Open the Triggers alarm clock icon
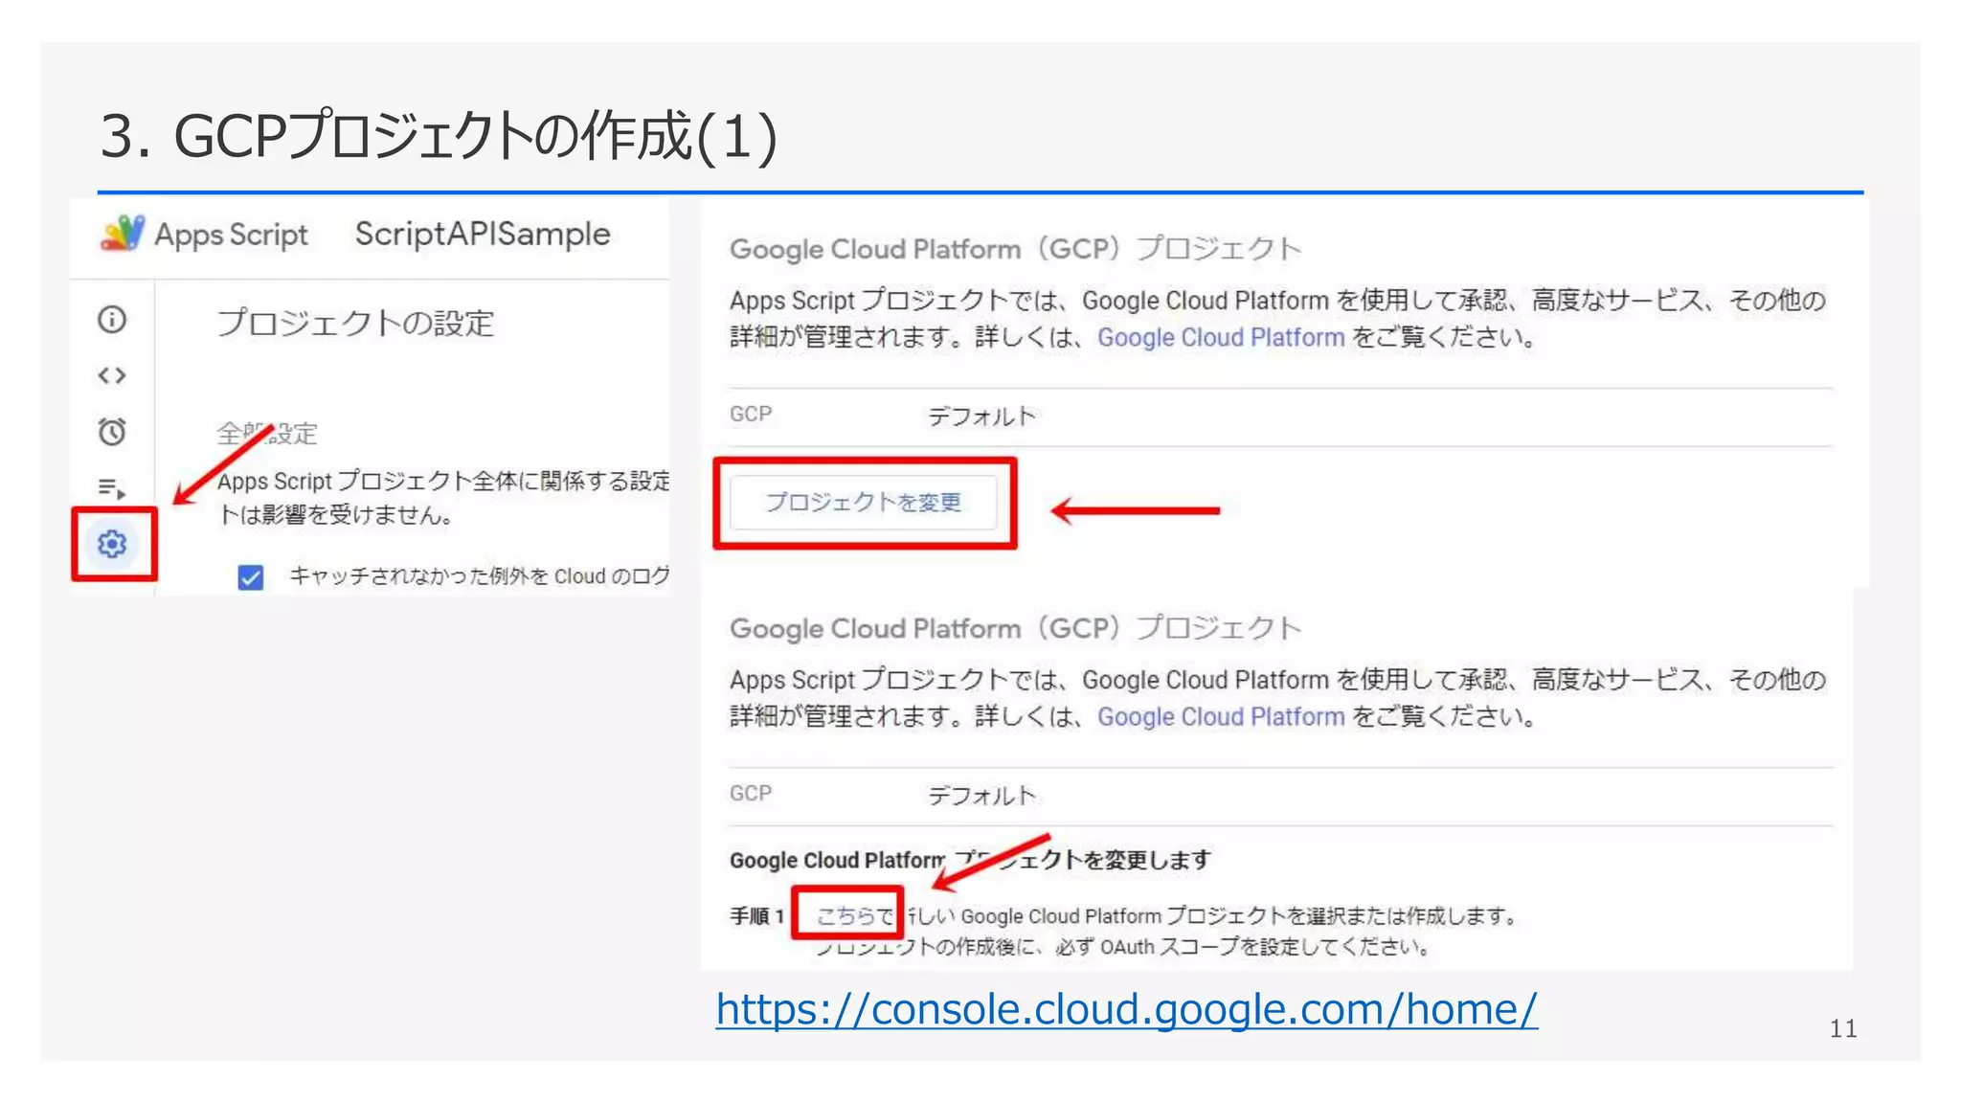 112,432
